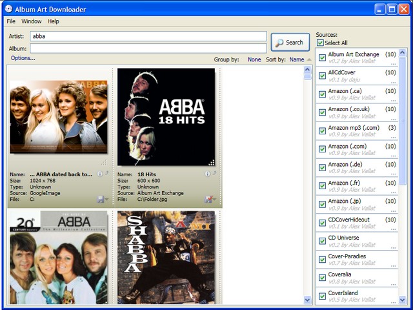Open settings dots for CDCoverHideout source
Viewport: 413px width, 310px height.
(393, 229)
